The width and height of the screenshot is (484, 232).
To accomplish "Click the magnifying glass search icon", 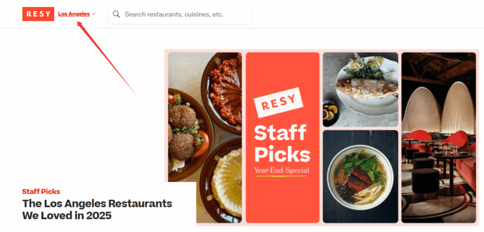I will point(116,14).
